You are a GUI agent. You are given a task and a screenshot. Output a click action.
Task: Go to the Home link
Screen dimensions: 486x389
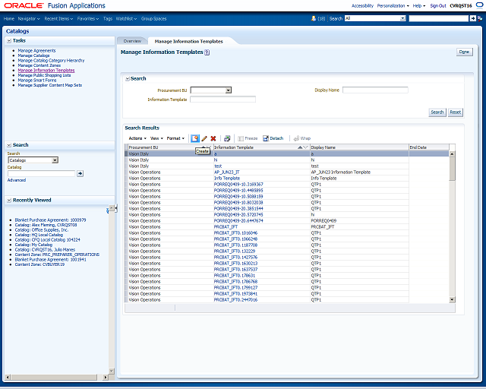[9, 18]
